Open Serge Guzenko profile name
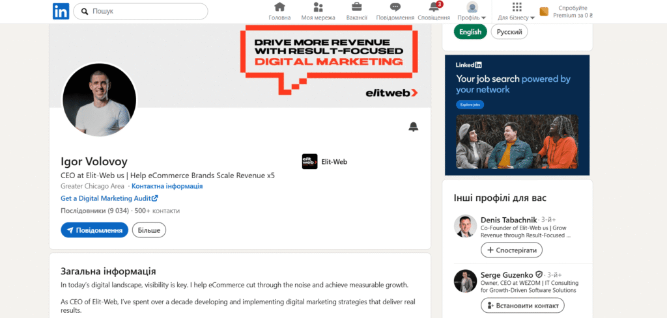The image size is (667, 318). pos(507,274)
